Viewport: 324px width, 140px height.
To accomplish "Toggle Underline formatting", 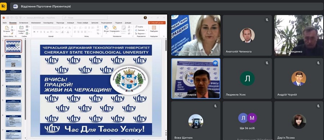I will (41, 32).
